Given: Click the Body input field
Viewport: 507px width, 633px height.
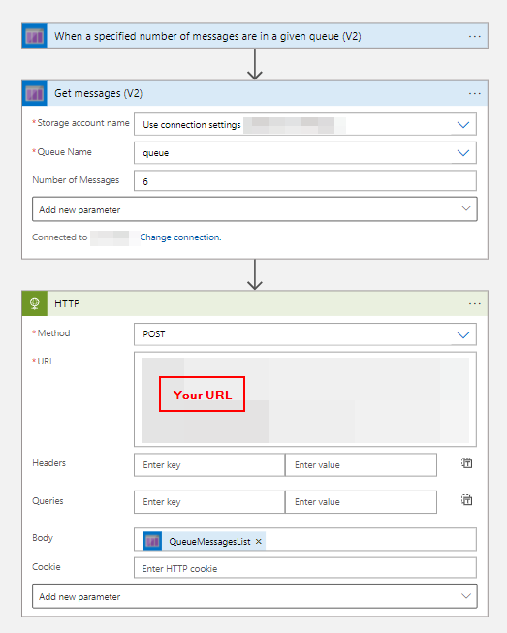Looking at the screenshot, I should point(305,539).
